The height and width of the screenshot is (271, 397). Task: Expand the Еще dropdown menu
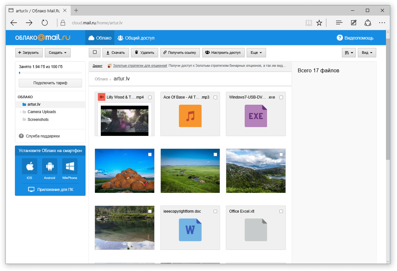(x=256, y=53)
